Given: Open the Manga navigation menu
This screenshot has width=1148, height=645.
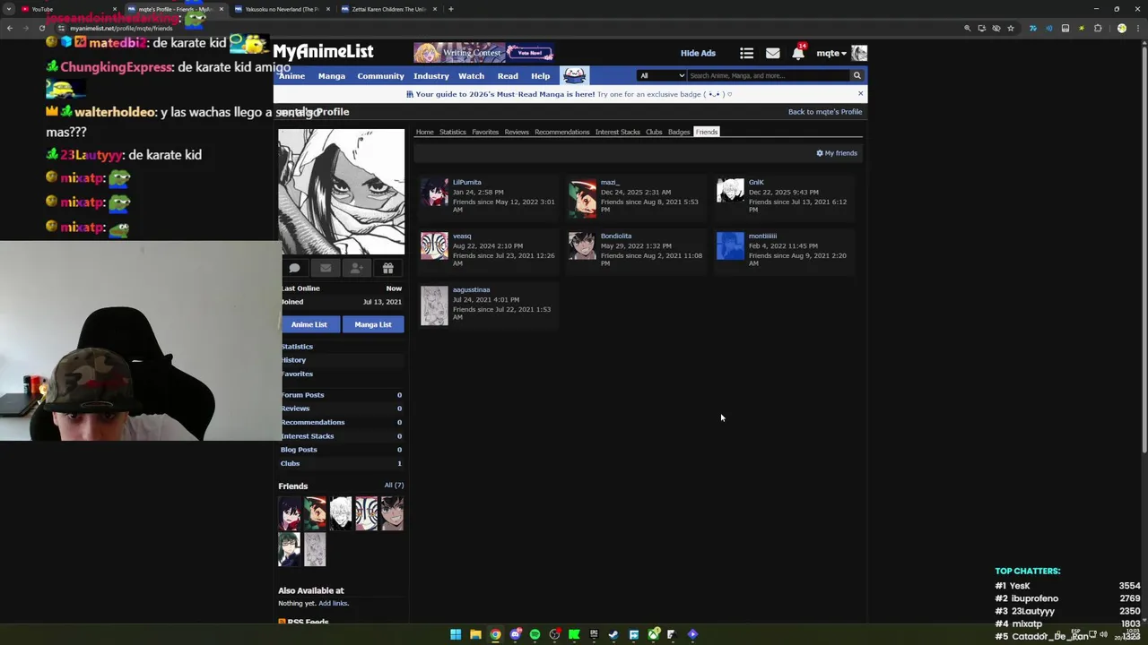Looking at the screenshot, I should click(x=331, y=76).
